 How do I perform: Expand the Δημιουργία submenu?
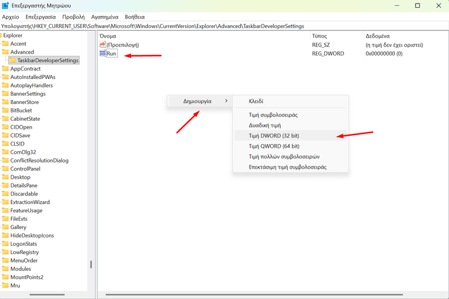click(198, 101)
